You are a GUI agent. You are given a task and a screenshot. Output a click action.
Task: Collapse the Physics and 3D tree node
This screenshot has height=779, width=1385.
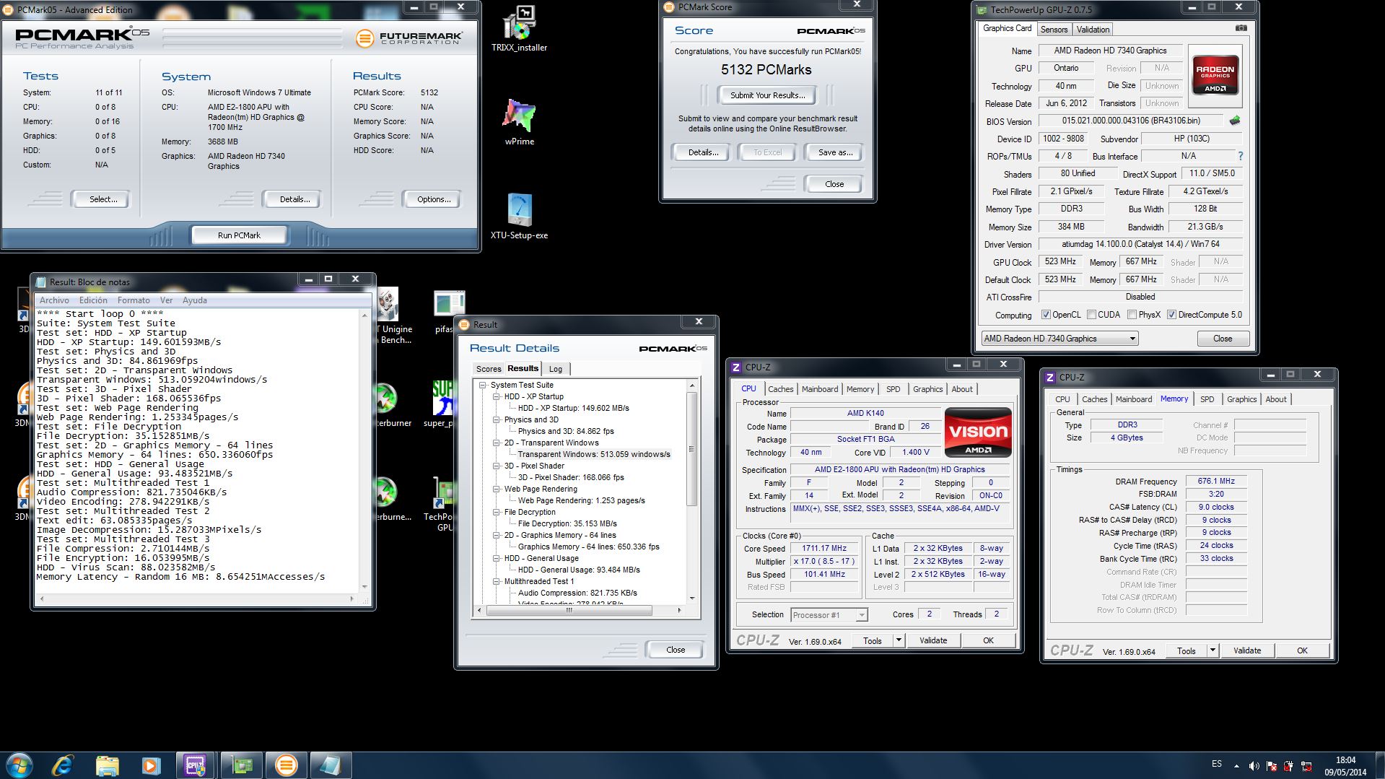click(497, 419)
